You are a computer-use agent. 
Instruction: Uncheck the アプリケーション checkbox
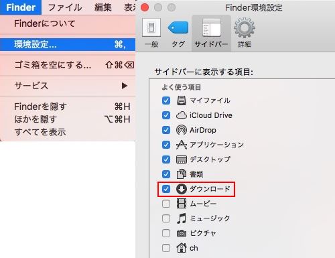tap(166, 145)
